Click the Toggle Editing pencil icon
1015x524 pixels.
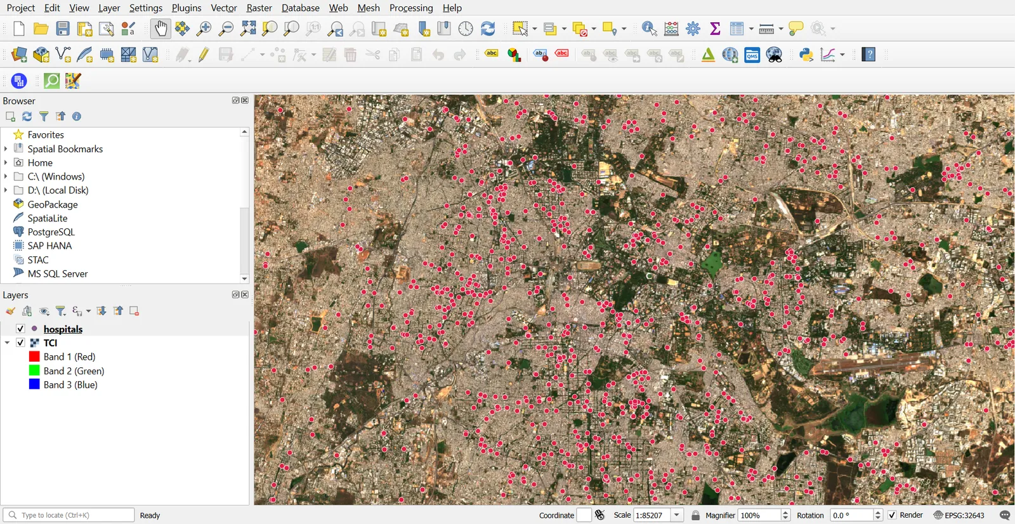click(x=204, y=55)
